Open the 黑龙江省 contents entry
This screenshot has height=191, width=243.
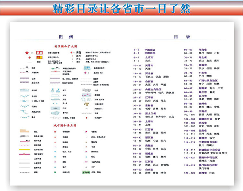[150, 113]
